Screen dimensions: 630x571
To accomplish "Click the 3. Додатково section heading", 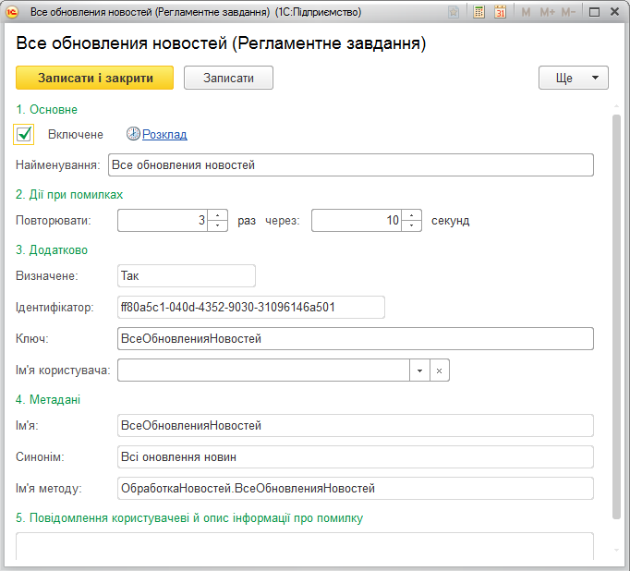I will coord(52,250).
